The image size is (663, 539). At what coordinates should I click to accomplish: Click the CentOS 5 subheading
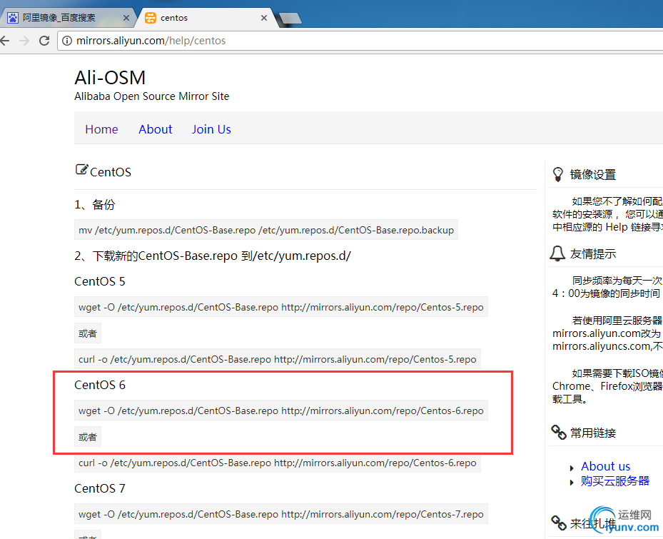pos(100,281)
